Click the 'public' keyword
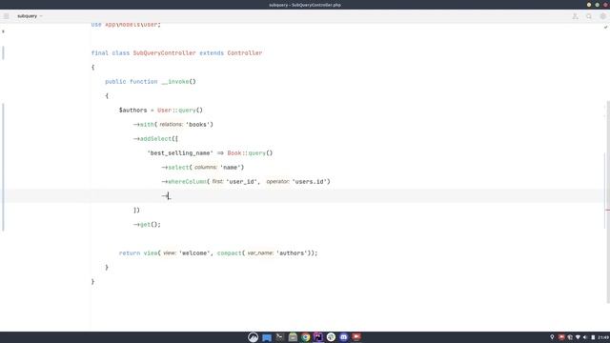The height and width of the screenshot is (343, 610). coord(115,82)
